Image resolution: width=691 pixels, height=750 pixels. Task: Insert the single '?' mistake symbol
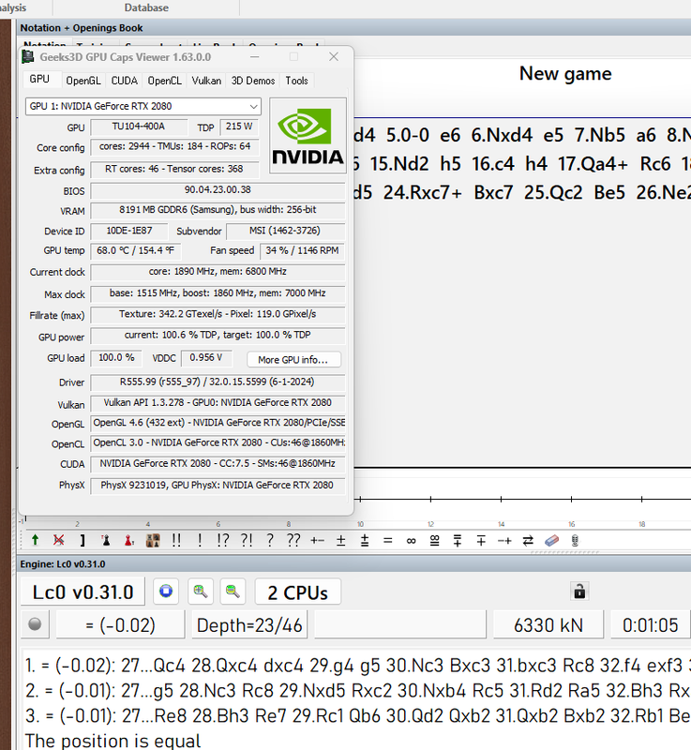[270, 541]
